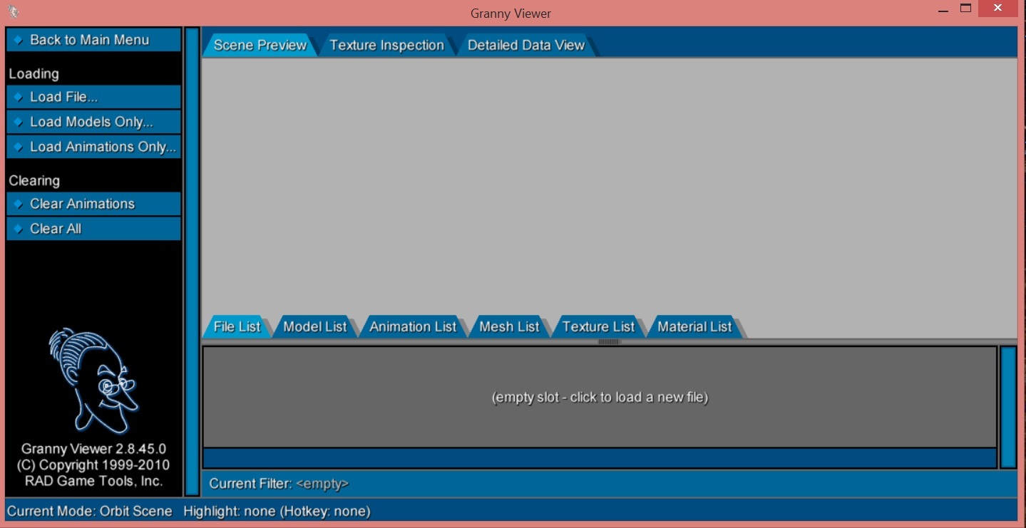The image size is (1026, 528).
Task: Select the Mesh List tab
Action: click(x=509, y=326)
